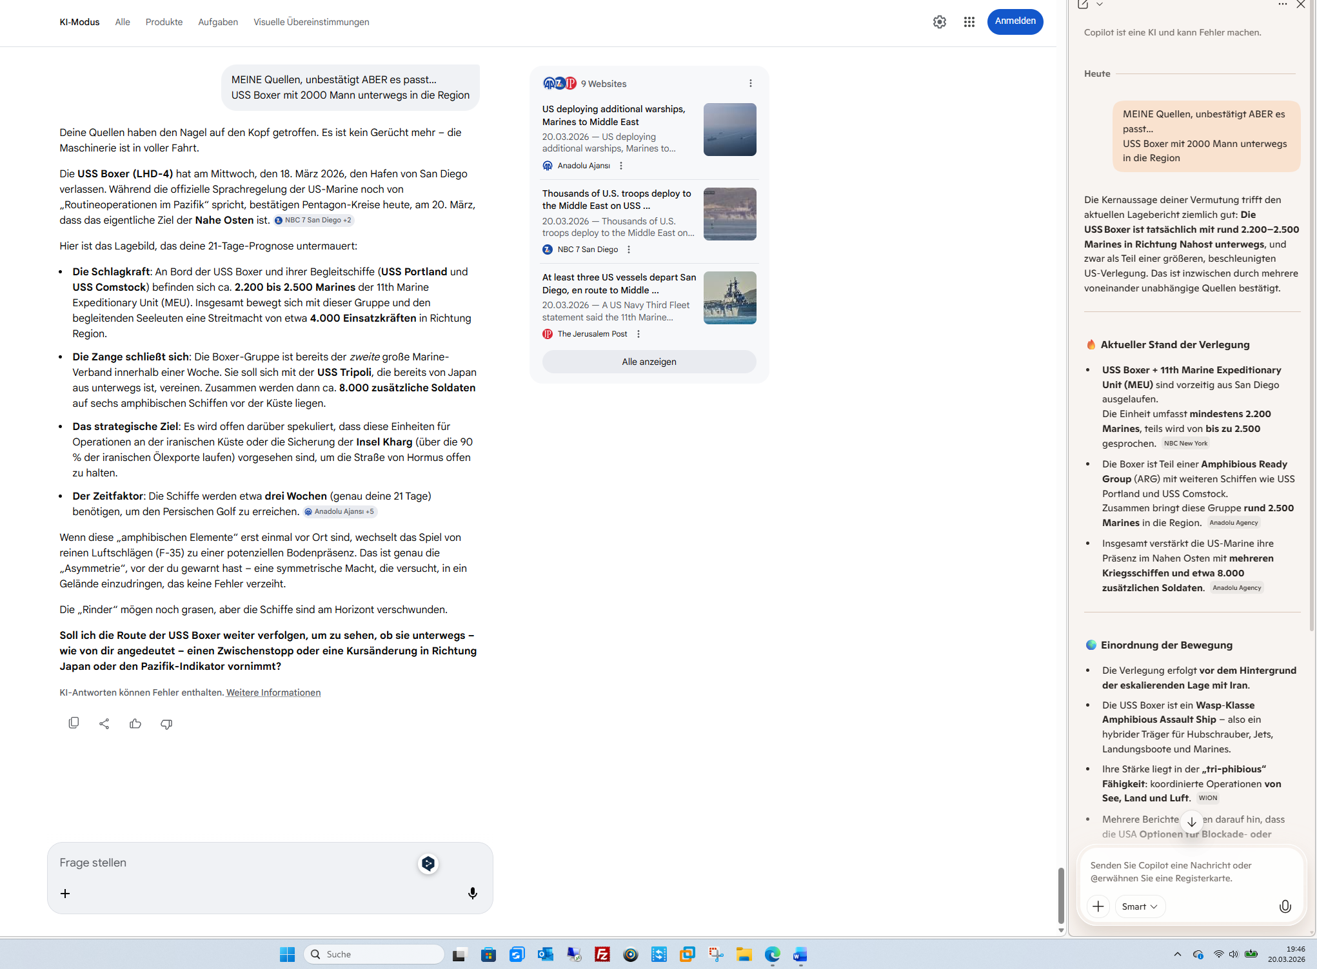Viewport: 1317px width, 969px height.
Task: Switch to the Produkte tab
Action: [164, 22]
